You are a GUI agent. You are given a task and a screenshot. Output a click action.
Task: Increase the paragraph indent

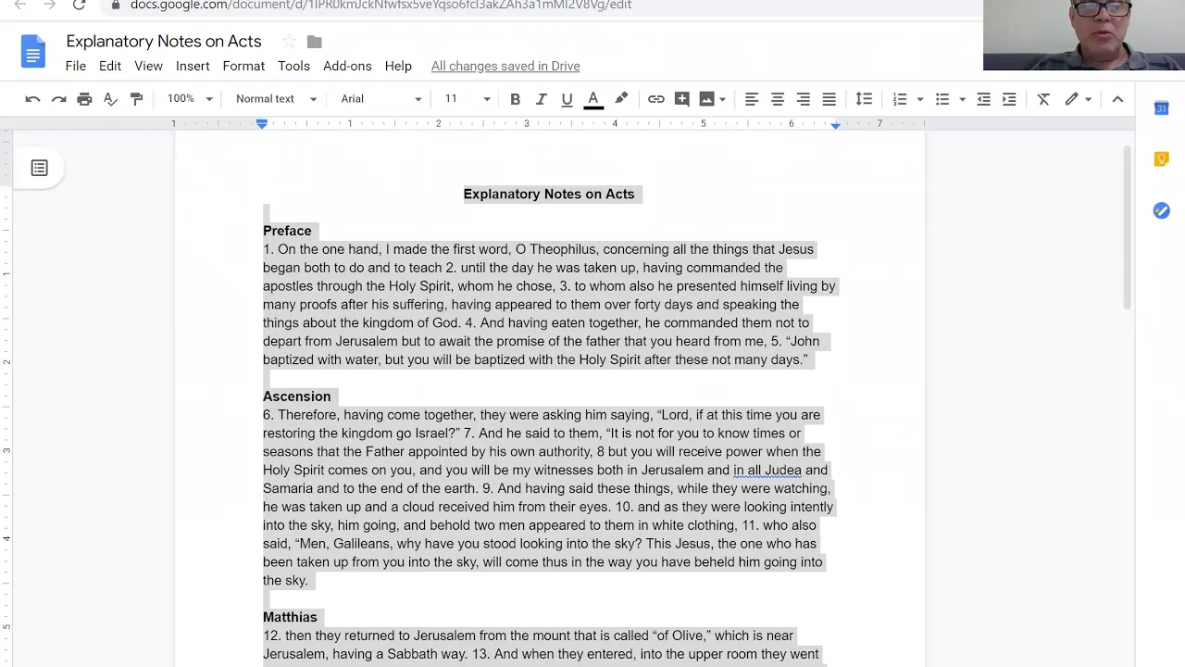[x=1009, y=99]
